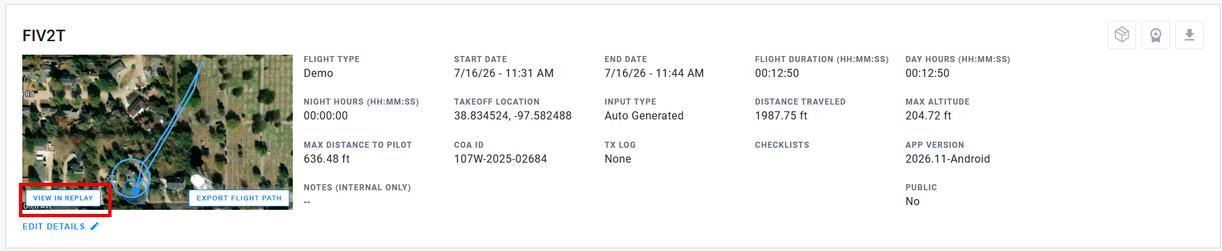Download the flight using the download arrow icon
This screenshot has width=1222, height=251.
(1189, 35)
